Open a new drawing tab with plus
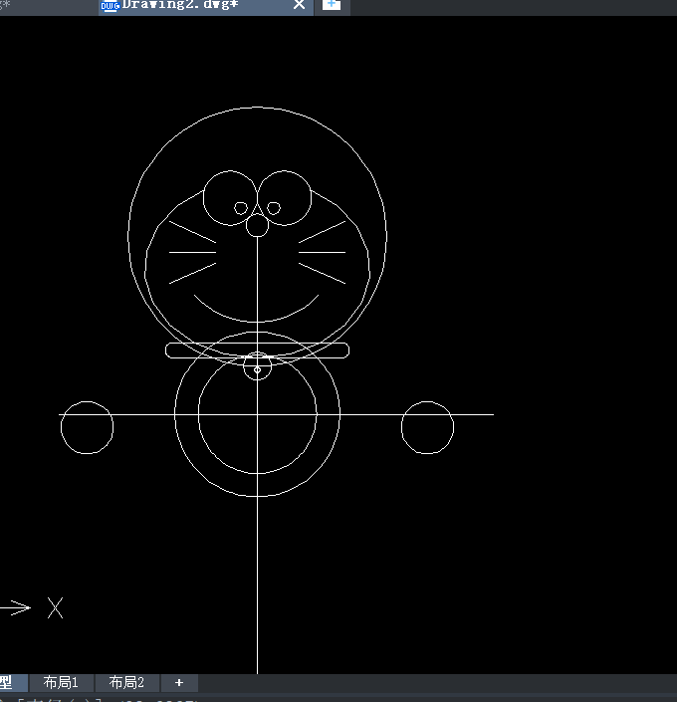Viewport: 677px width, 702px height. point(332,5)
